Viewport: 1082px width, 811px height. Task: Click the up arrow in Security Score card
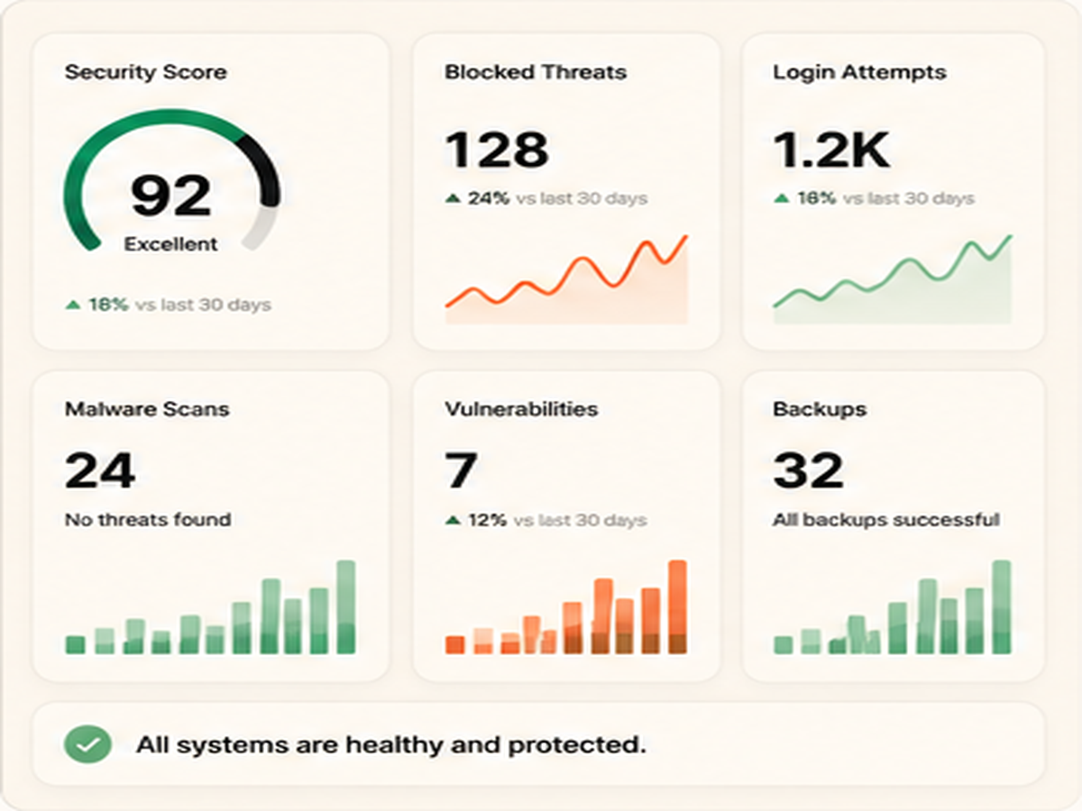72,305
